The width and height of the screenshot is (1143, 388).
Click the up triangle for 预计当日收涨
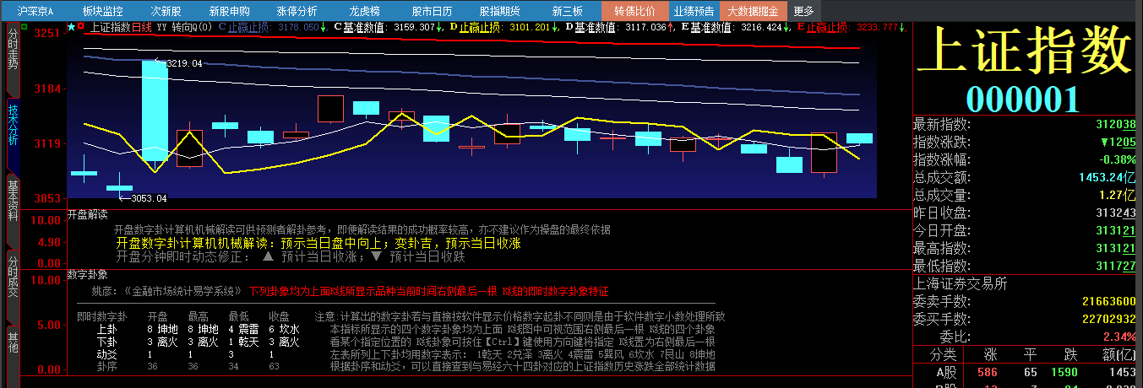tap(267, 257)
